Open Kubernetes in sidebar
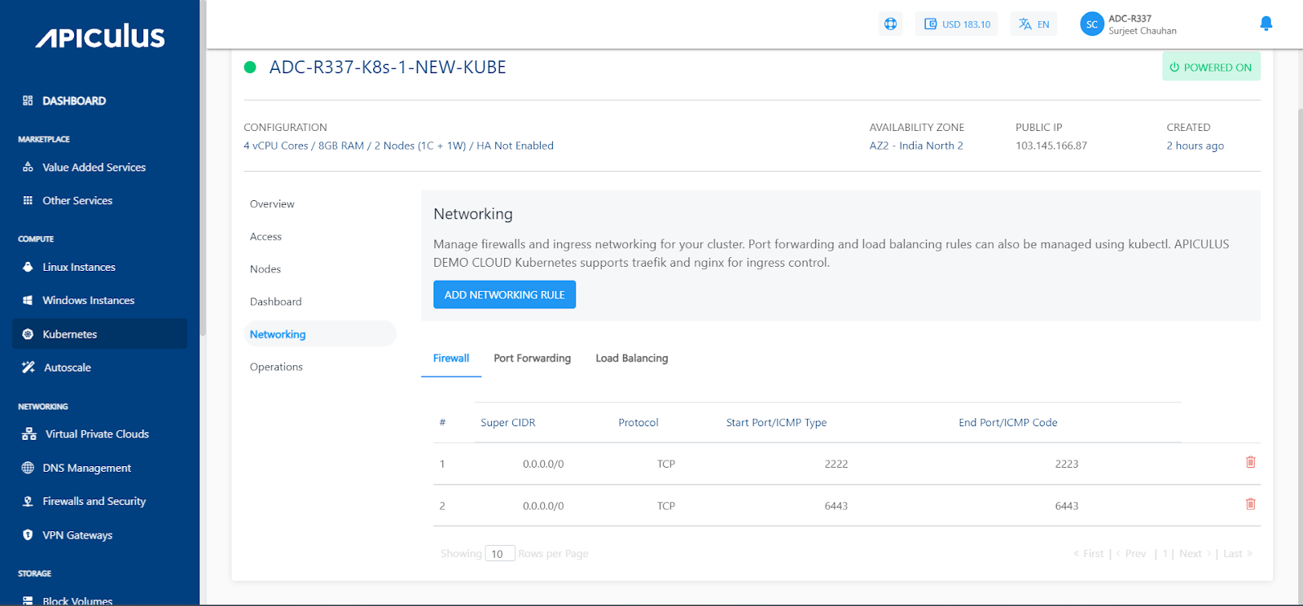 coord(100,334)
